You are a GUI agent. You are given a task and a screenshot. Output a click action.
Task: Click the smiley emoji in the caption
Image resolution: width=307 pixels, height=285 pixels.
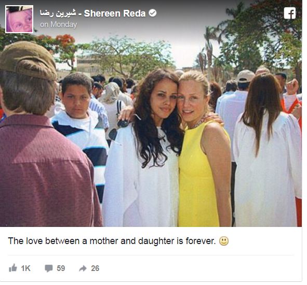224,241
